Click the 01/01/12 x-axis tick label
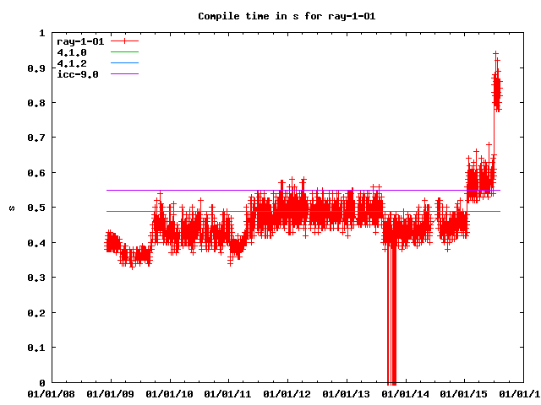The width and height of the screenshot is (541, 405). (288, 393)
